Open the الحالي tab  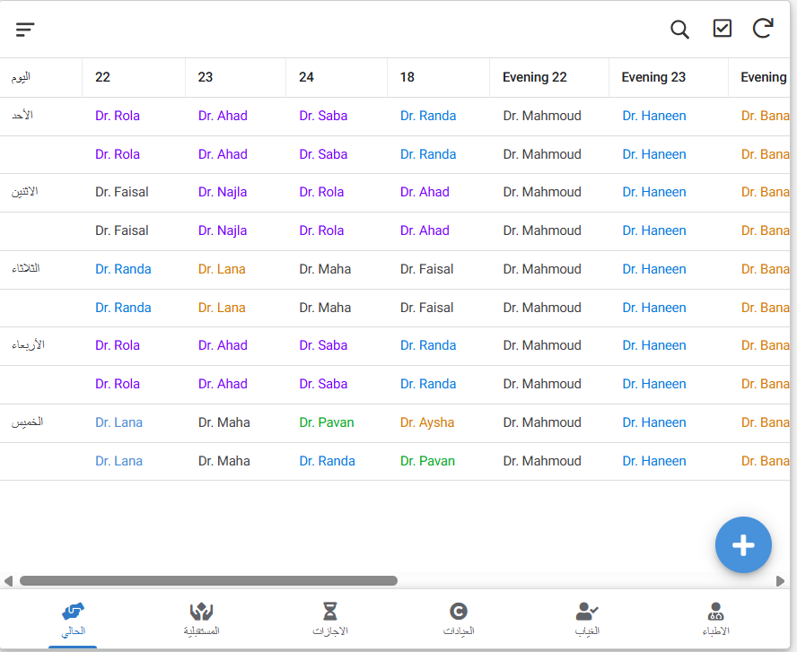[x=73, y=619]
